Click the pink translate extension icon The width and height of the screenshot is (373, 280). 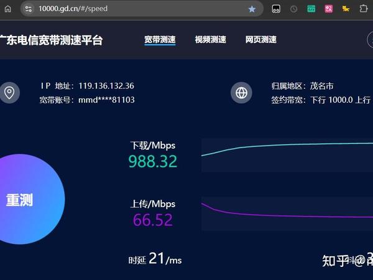(329, 9)
